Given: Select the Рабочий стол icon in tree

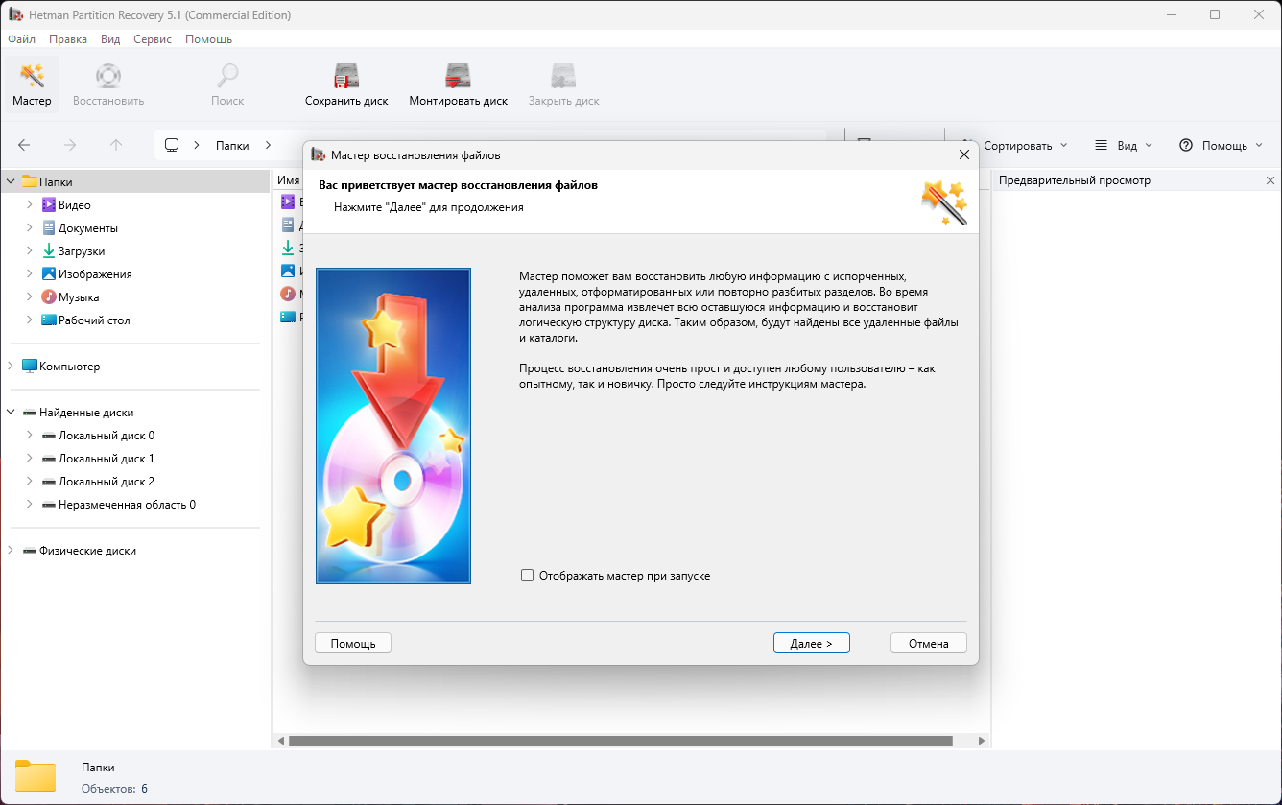Looking at the screenshot, I should pos(49,320).
